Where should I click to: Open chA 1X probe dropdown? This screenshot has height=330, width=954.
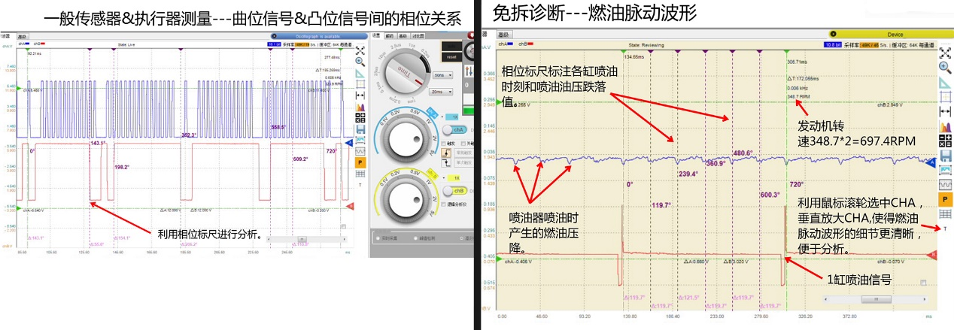coord(454,117)
